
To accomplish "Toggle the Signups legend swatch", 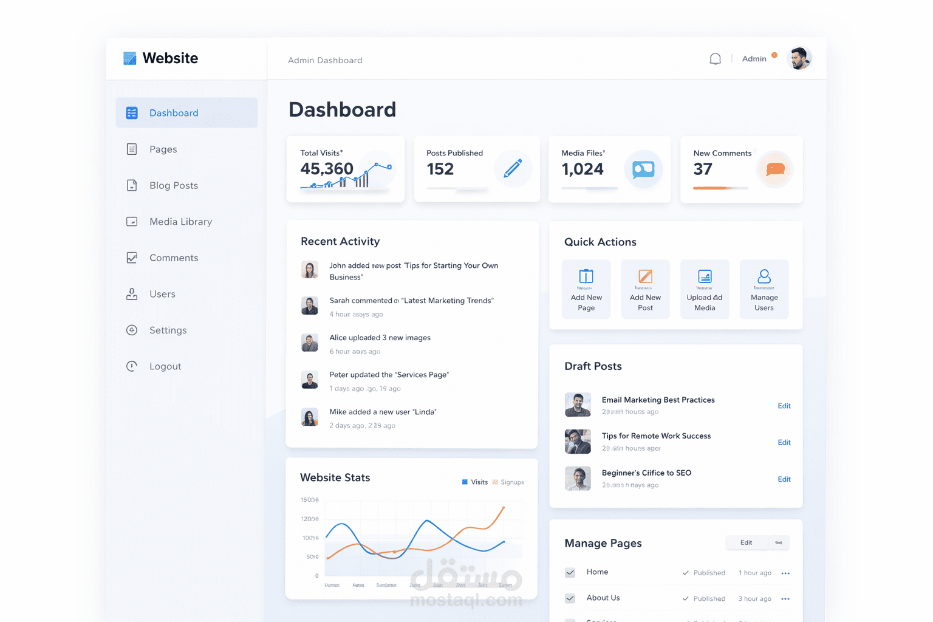I will point(495,482).
